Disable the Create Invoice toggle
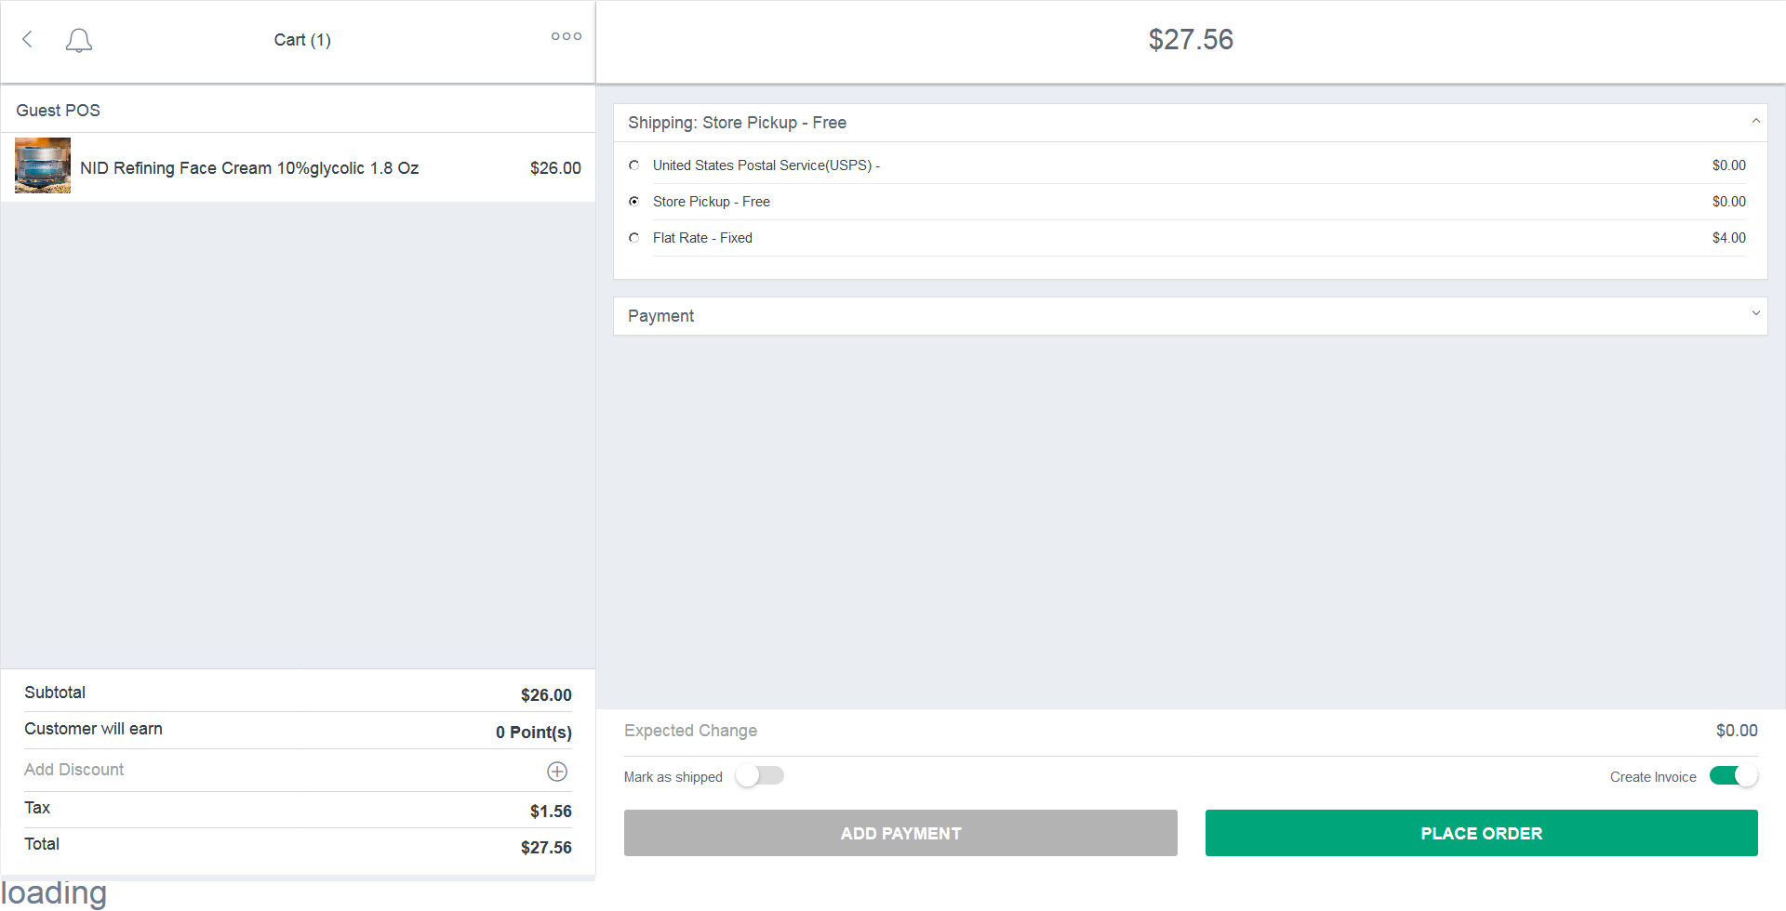Screen dimensions: 1786x911 [1734, 776]
